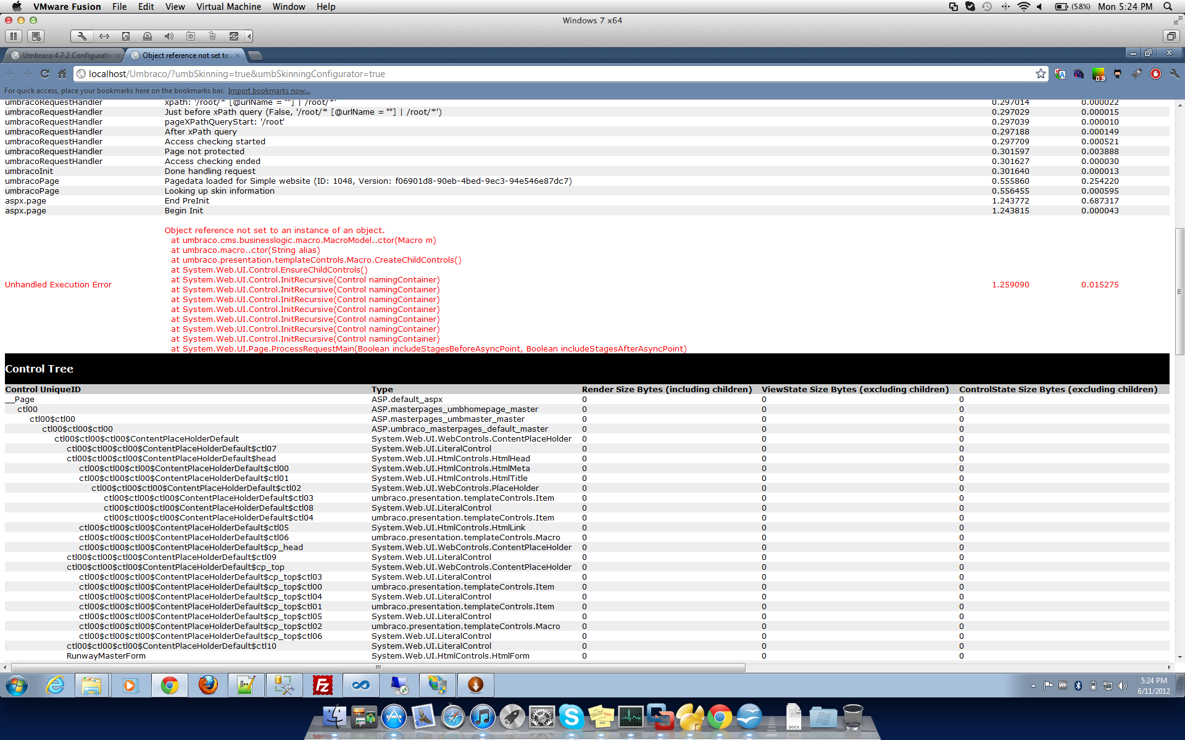
Task: Open a new Chrome tab
Action: point(255,55)
